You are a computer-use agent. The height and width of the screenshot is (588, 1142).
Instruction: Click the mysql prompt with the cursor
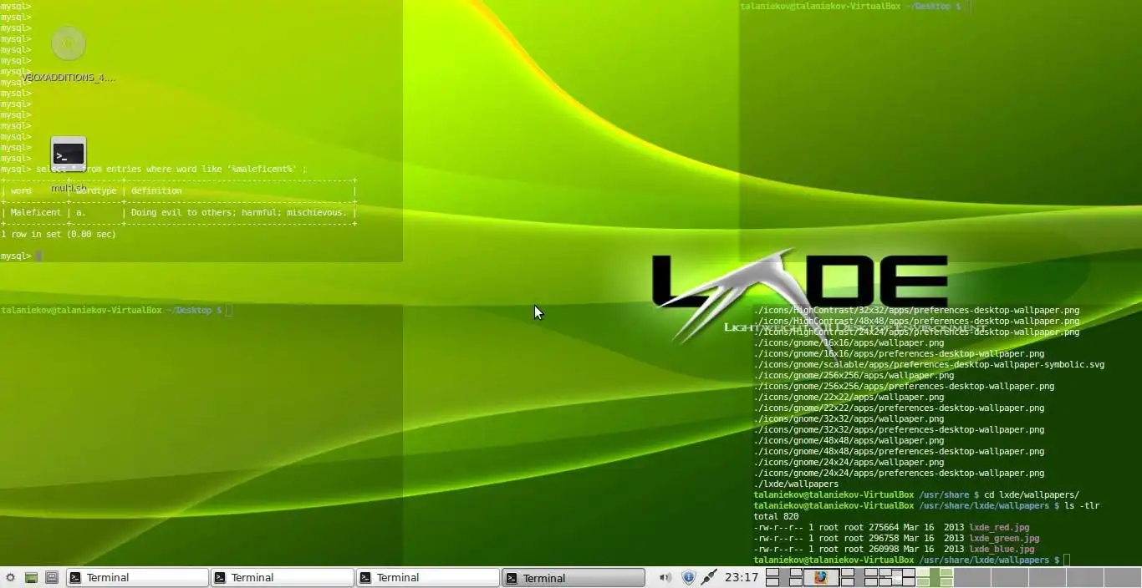pyautogui.click(x=21, y=256)
